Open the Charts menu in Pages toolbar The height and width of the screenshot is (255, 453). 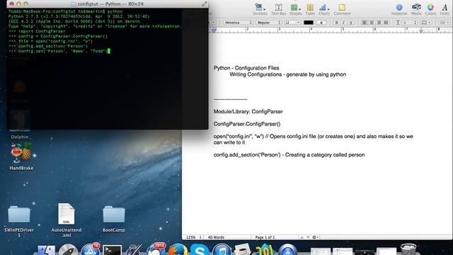324,9
